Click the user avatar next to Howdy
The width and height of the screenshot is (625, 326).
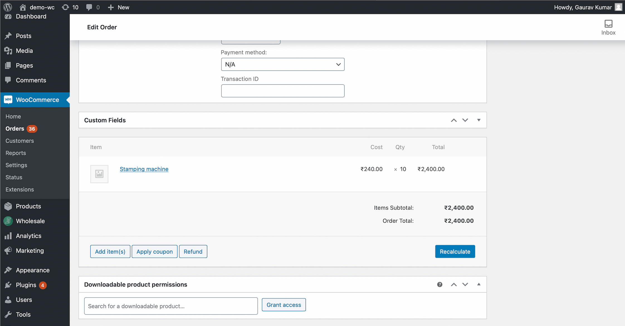click(618, 7)
